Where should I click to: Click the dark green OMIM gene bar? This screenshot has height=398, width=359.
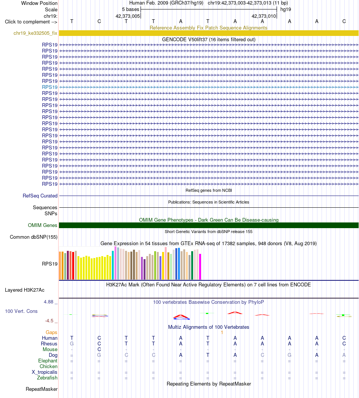(x=209, y=225)
